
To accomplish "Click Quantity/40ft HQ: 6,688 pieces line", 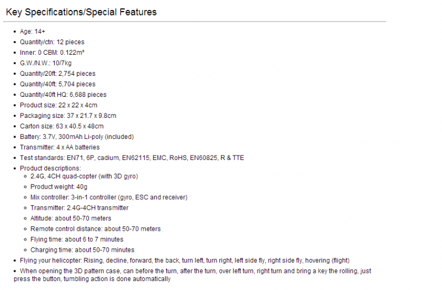I will (63, 95).
